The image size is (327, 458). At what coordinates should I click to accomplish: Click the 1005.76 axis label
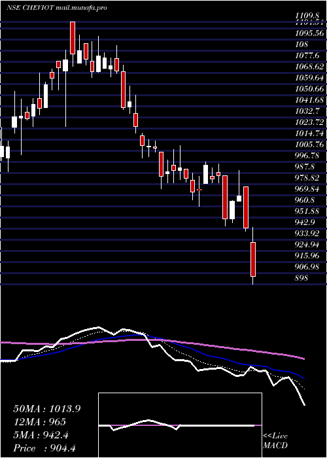click(x=309, y=144)
